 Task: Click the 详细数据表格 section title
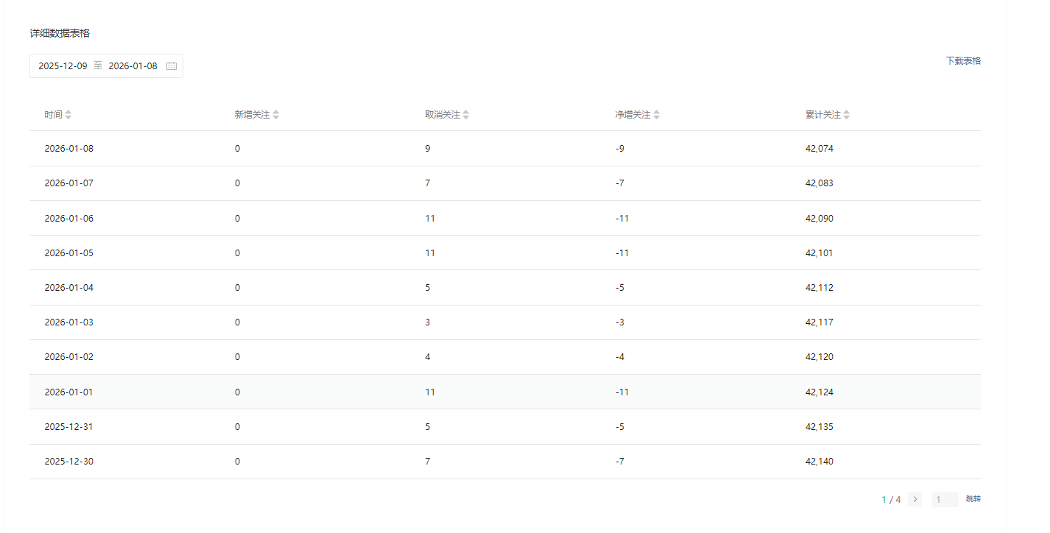pos(60,33)
